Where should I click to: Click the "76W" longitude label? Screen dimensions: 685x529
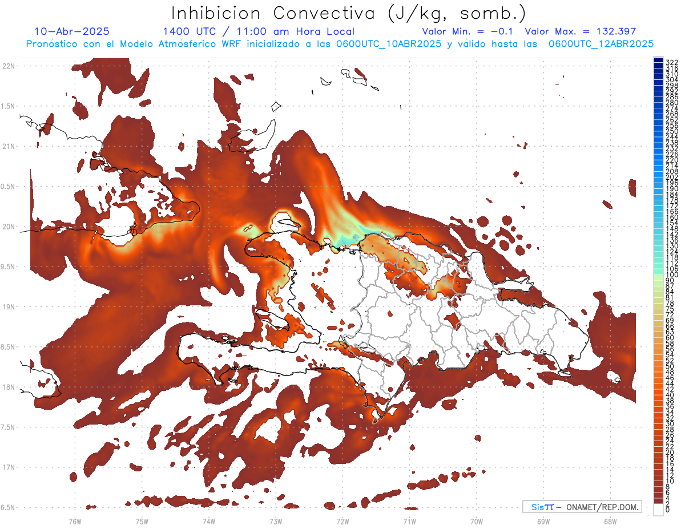75,521
